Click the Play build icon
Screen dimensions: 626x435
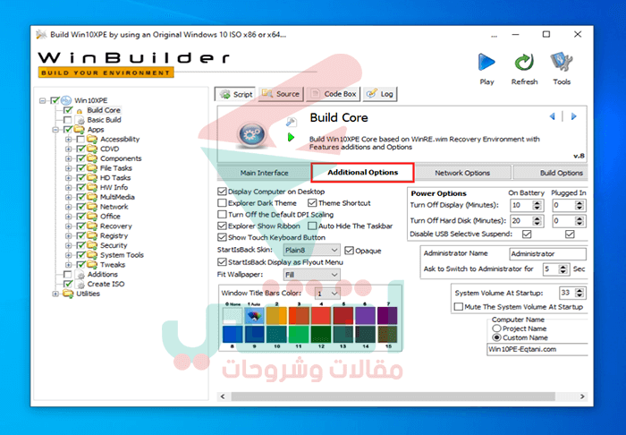486,62
